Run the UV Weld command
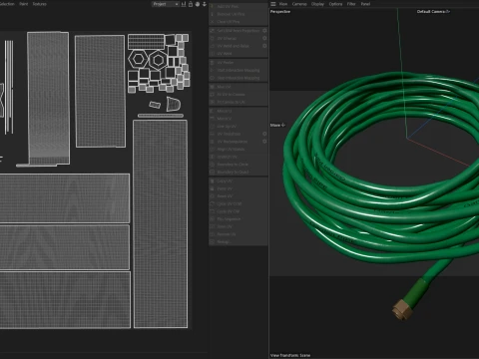This screenshot has height=359, width=479. click(239, 54)
